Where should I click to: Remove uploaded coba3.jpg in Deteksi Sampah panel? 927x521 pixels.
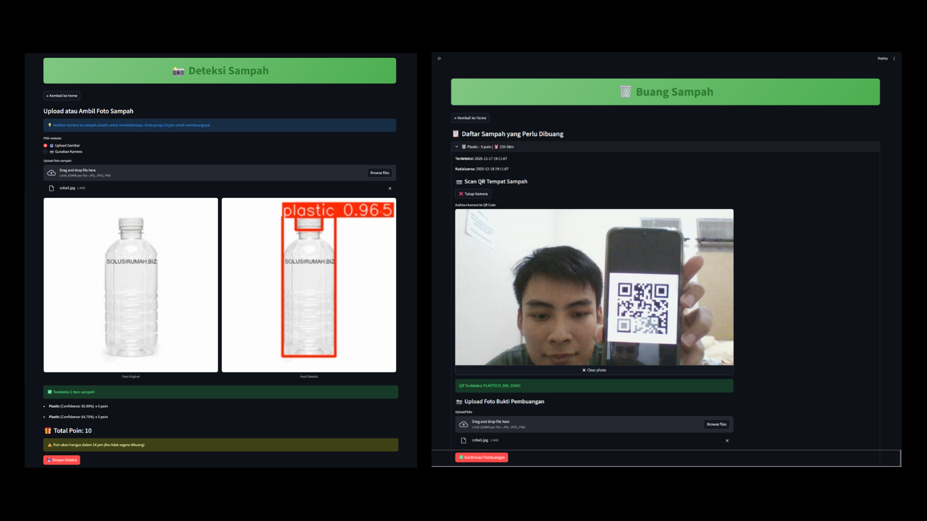coord(390,188)
